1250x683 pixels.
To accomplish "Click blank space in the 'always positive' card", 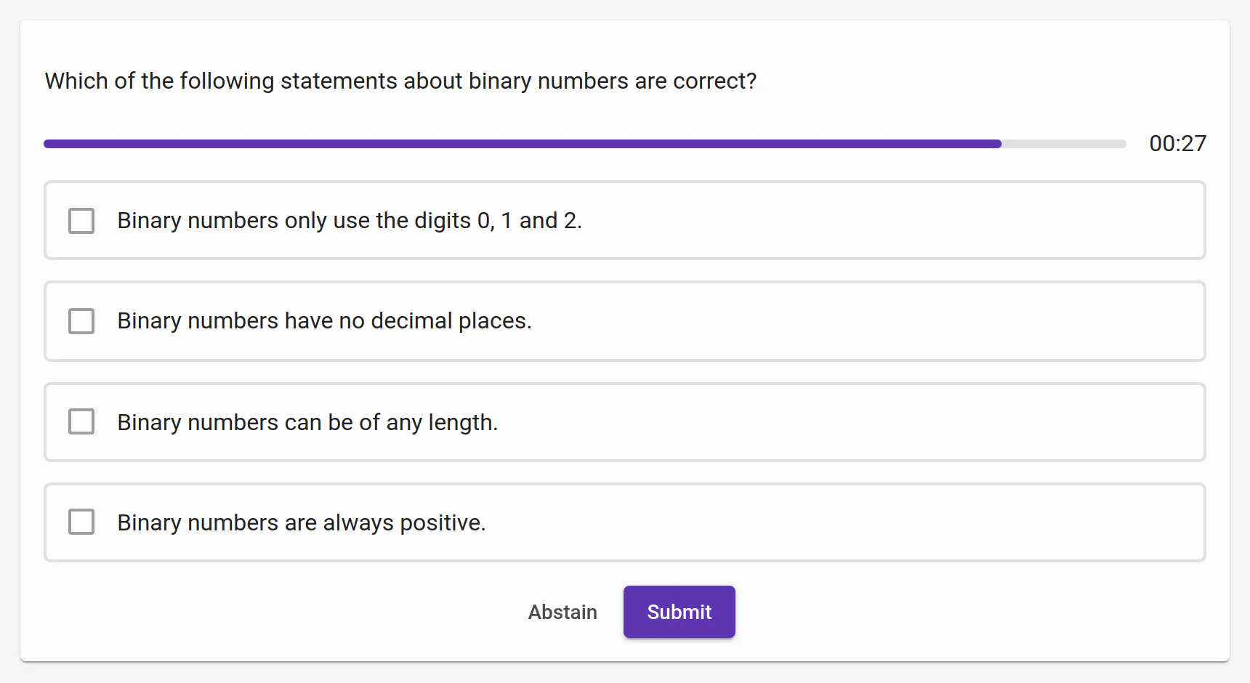I will click(872, 522).
